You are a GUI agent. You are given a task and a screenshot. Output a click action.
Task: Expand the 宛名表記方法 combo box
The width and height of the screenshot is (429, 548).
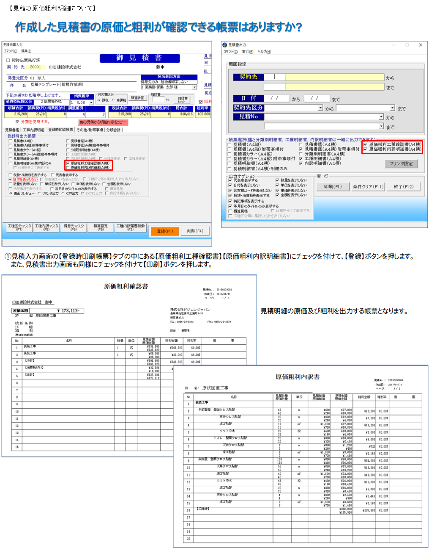coord(194,87)
